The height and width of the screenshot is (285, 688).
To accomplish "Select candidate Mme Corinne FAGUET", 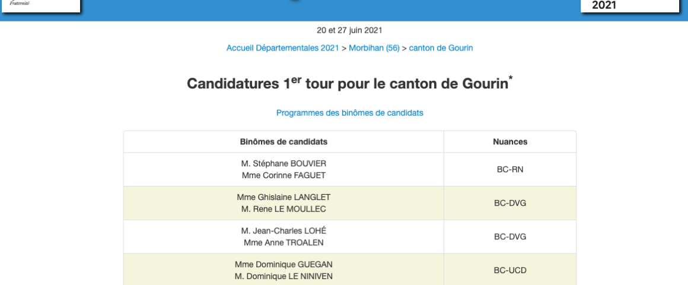I will [284, 175].
